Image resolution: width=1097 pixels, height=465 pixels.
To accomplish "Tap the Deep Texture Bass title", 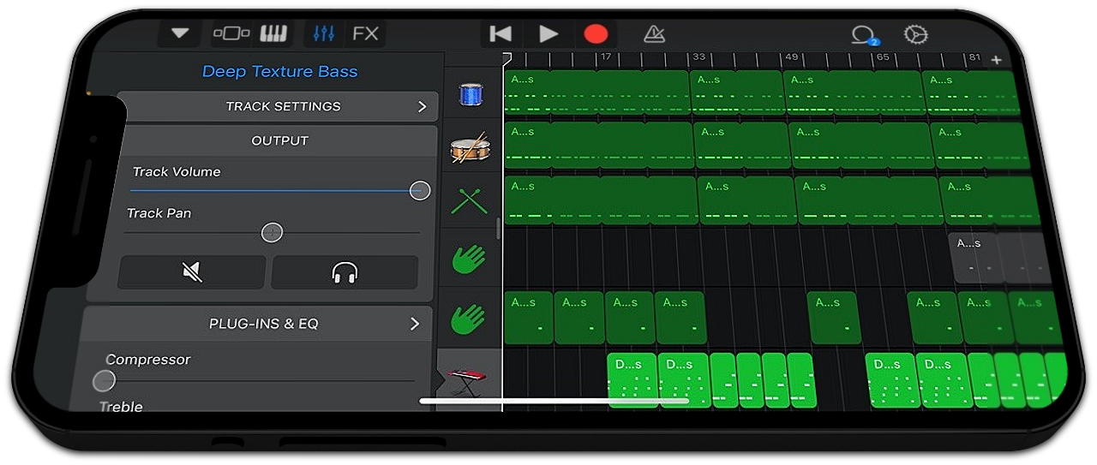I will (x=279, y=72).
